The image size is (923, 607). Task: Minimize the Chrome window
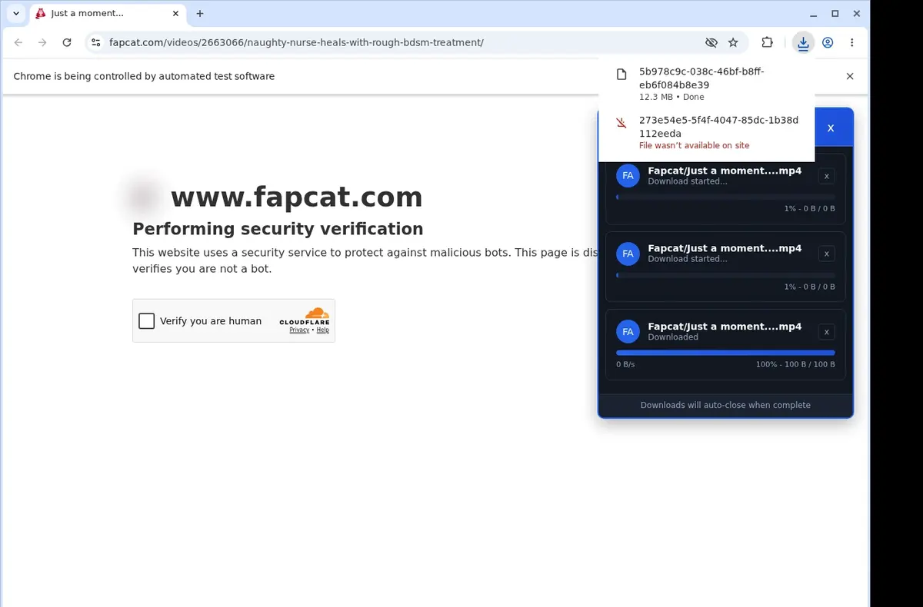(815, 14)
